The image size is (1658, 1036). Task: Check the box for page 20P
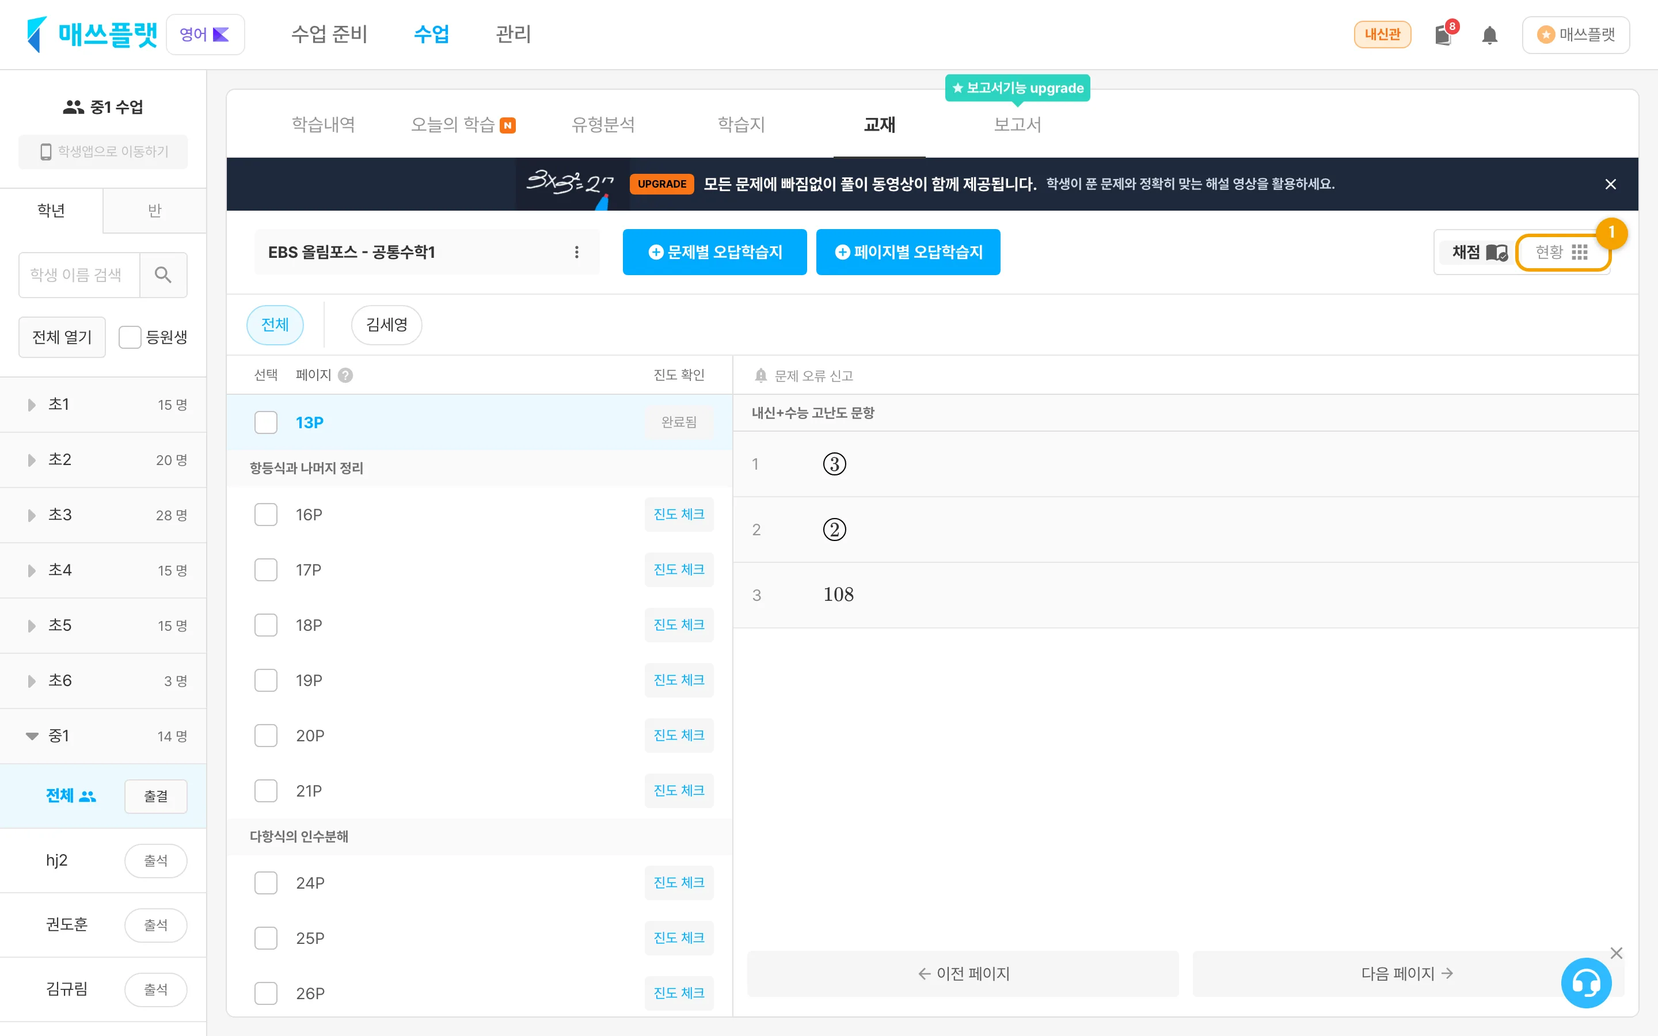266,736
